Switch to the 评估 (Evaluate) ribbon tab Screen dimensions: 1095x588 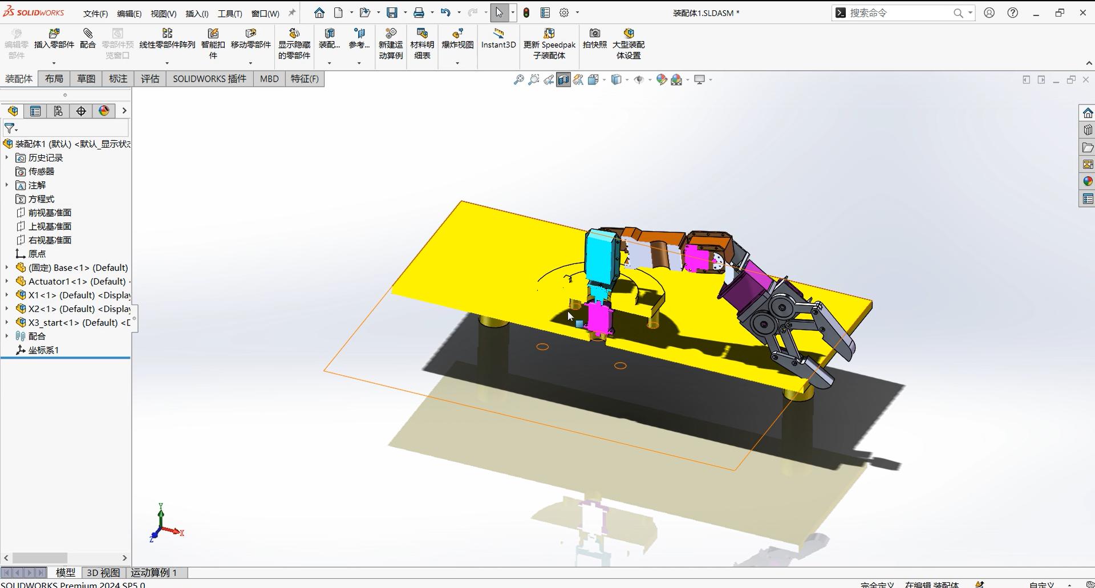pyautogui.click(x=150, y=79)
